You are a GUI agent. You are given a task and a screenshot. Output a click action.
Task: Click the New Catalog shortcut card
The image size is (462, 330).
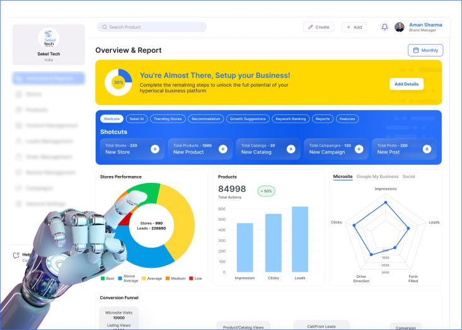click(x=268, y=149)
